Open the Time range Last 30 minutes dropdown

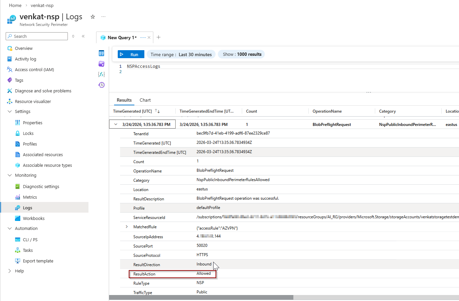pyautogui.click(x=181, y=54)
